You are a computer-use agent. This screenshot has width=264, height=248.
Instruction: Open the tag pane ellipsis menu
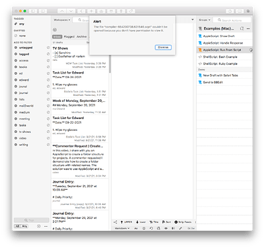[x=46, y=226]
